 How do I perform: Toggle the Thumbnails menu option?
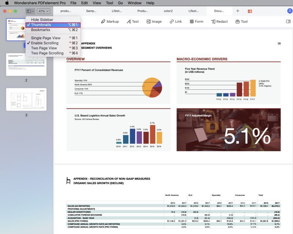click(53, 25)
